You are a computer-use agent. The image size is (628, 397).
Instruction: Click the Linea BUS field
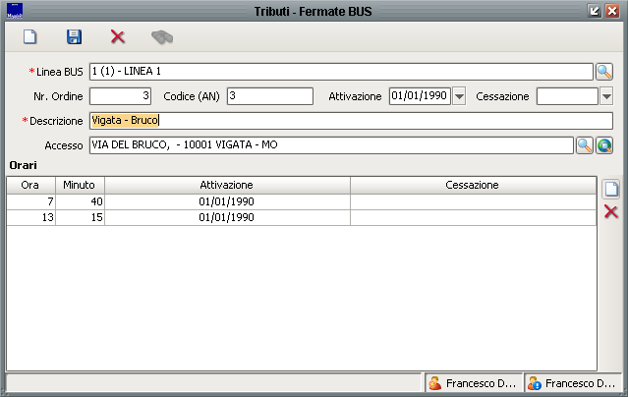[341, 72]
